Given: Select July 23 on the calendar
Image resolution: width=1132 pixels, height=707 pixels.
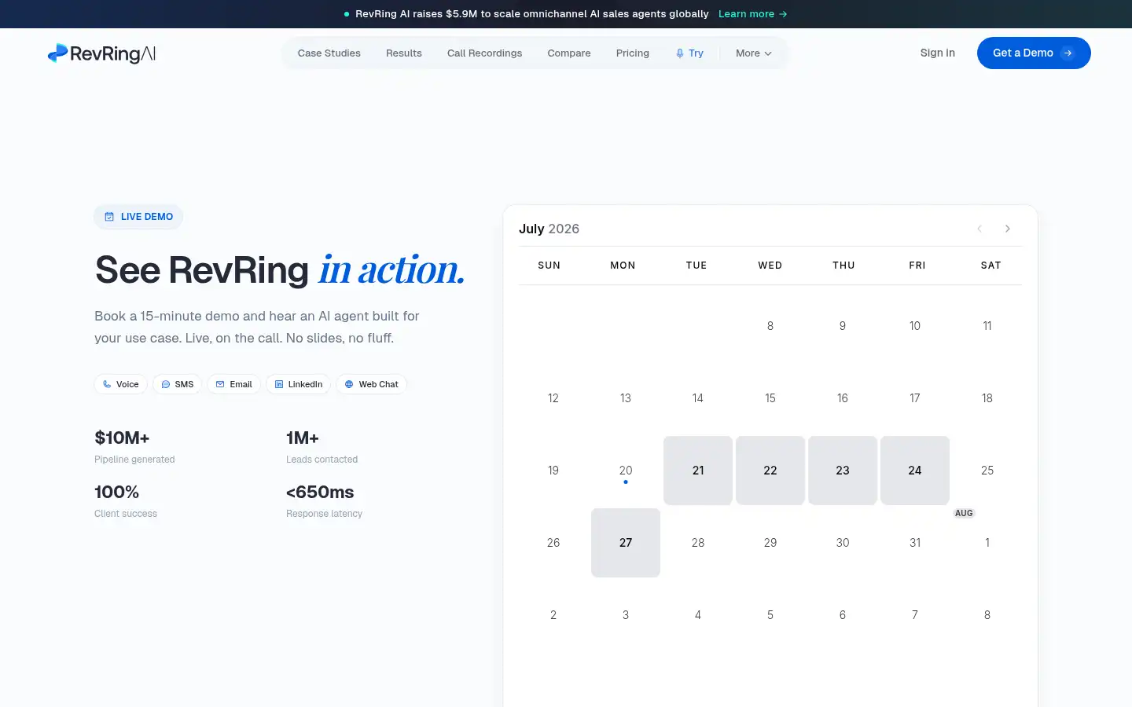Looking at the screenshot, I should click(843, 471).
